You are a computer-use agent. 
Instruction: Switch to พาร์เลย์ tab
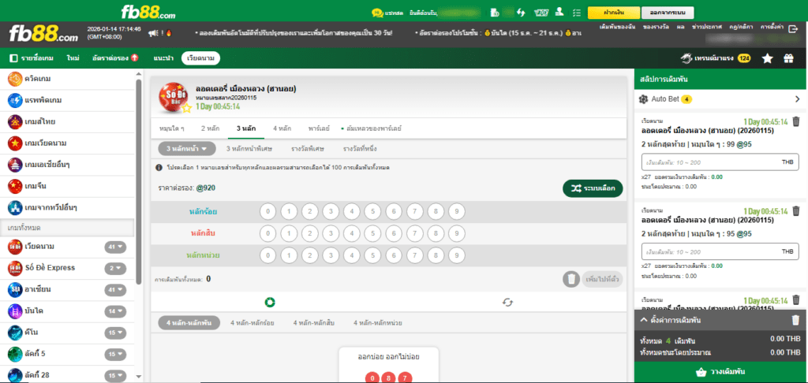point(319,128)
